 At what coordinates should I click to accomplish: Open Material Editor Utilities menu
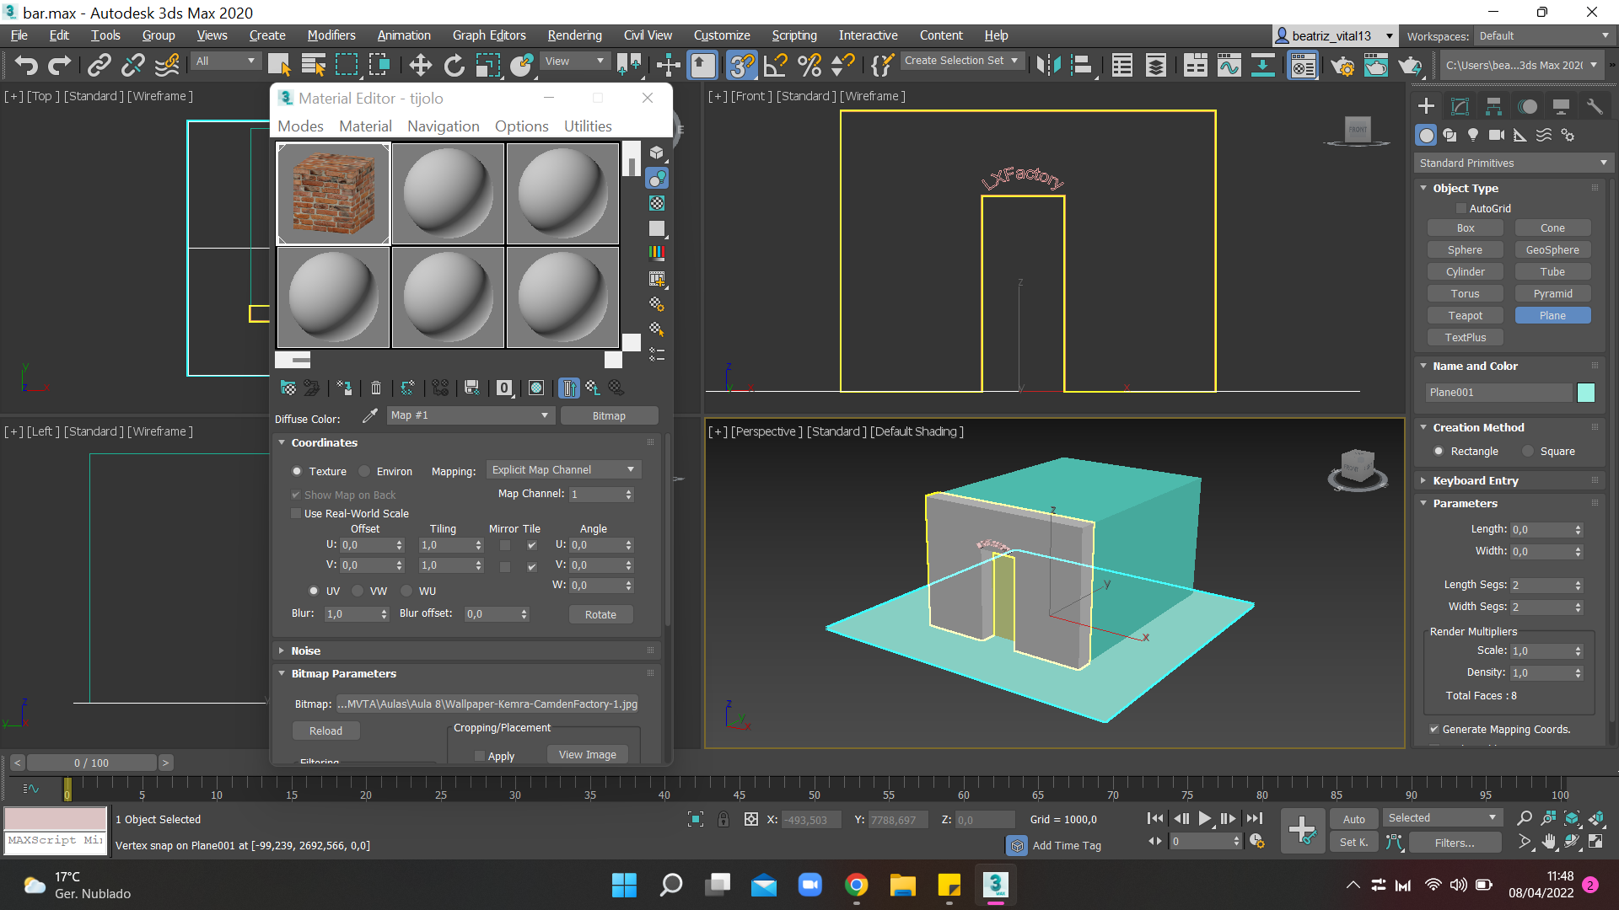click(x=588, y=126)
